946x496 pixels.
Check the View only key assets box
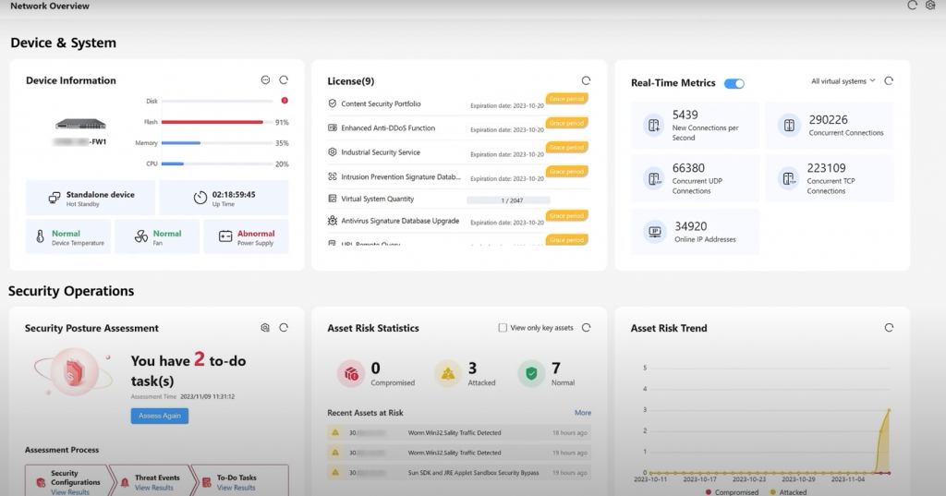coord(503,328)
